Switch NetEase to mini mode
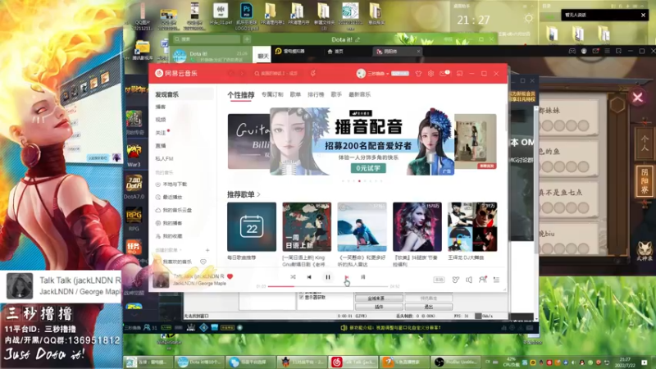This screenshot has height=369, width=656. click(460, 73)
